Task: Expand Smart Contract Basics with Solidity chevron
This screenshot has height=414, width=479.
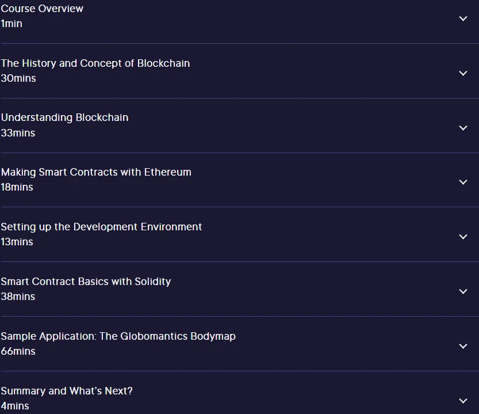Action: point(463,291)
